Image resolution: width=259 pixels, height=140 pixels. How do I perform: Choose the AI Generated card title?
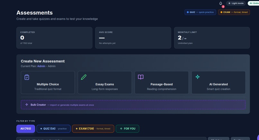coord(219,84)
